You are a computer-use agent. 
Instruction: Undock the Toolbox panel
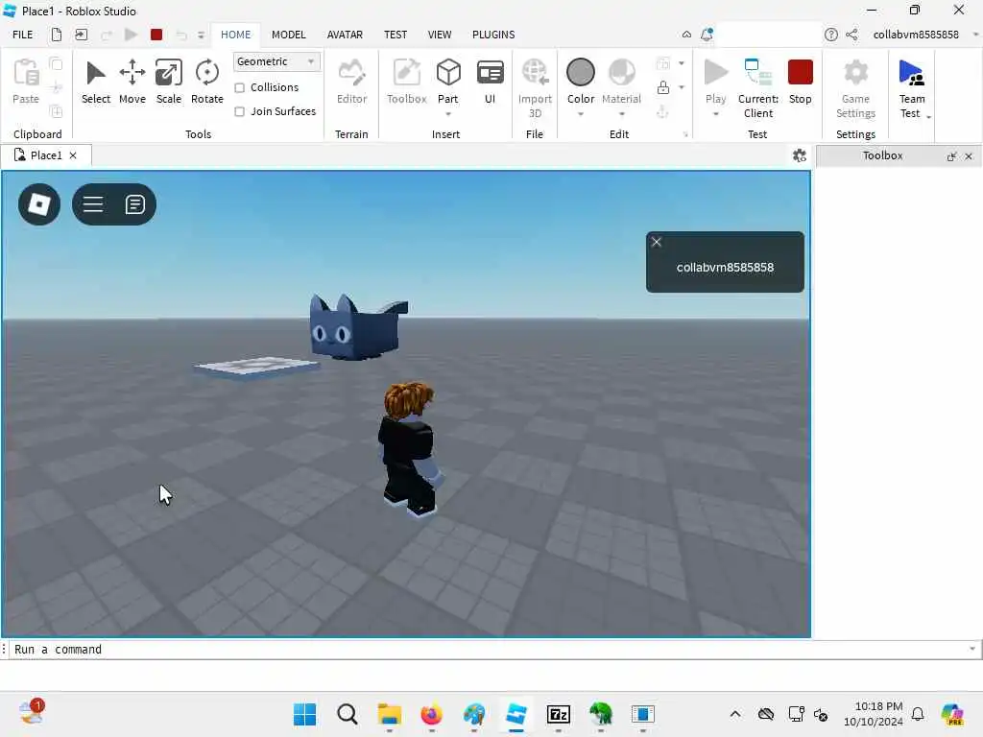pos(951,156)
